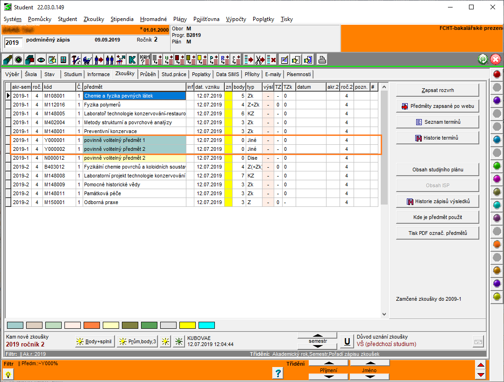The height and width of the screenshot is (382, 504).
Task: Select the Fyzika polymerů row
Action: point(134,105)
